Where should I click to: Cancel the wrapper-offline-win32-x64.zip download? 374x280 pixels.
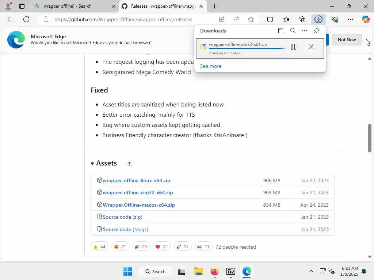(311, 47)
